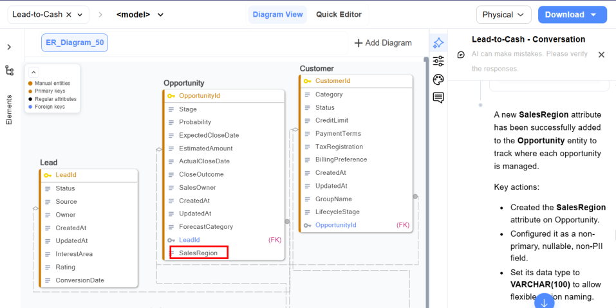The image size is (616, 308).
Task: Click the Regular attributes black legend dot
Action: point(30,99)
